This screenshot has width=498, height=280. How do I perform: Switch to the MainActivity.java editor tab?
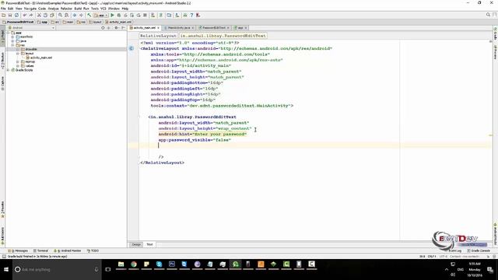178,28
